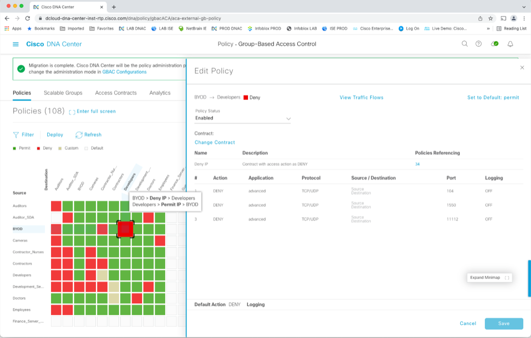Screen dimensions: 531x338
Task: Select the red Auditors-to-Auditors policy cell
Action: pyautogui.click(x=56, y=206)
